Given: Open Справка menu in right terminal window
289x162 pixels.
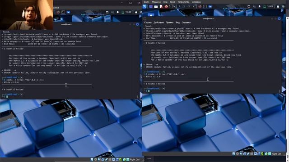Looking at the screenshot, I should [186, 22].
